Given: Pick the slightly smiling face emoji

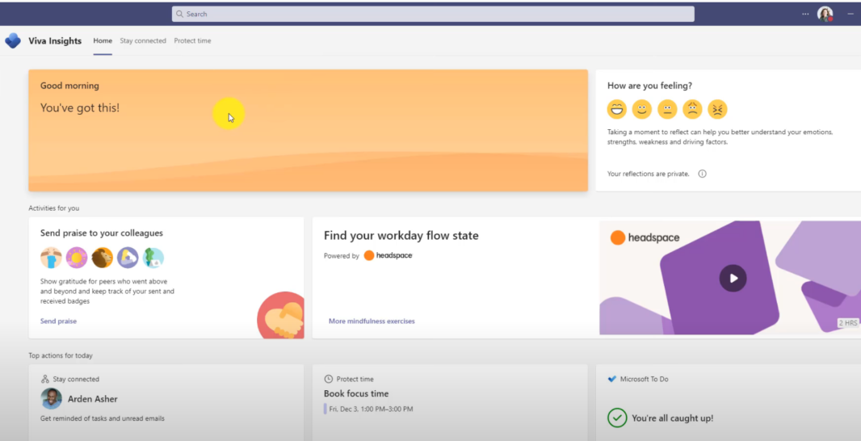Looking at the screenshot, I should [x=642, y=109].
